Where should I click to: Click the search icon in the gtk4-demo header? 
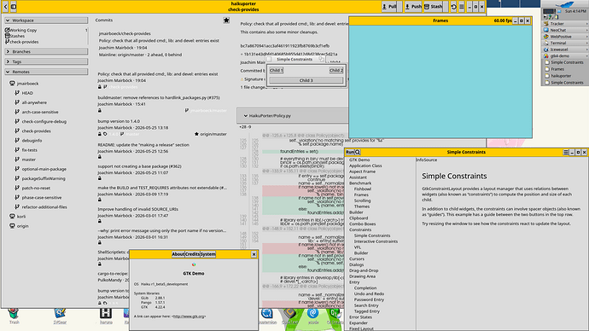pos(358,152)
